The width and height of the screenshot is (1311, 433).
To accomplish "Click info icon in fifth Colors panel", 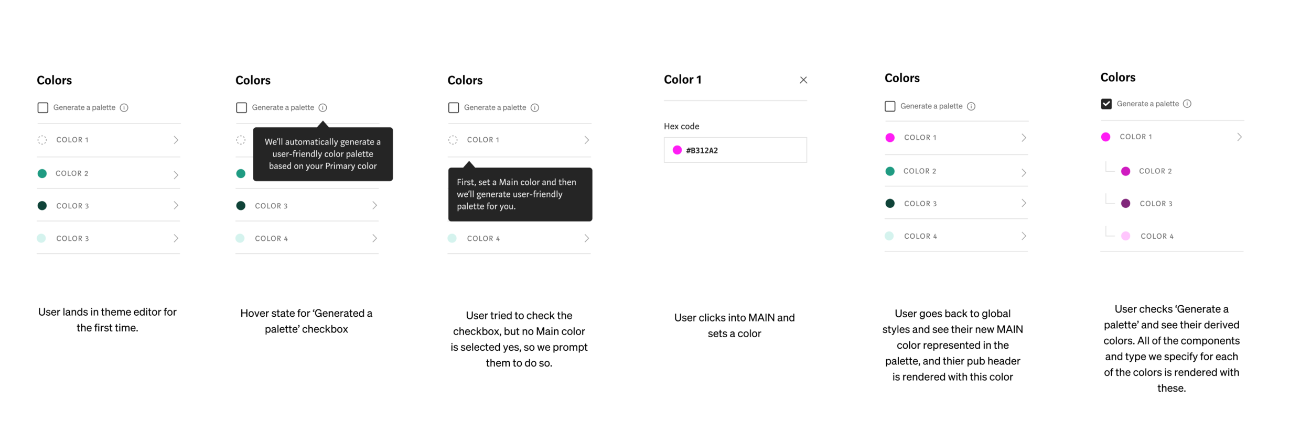I will tap(971, 106).
